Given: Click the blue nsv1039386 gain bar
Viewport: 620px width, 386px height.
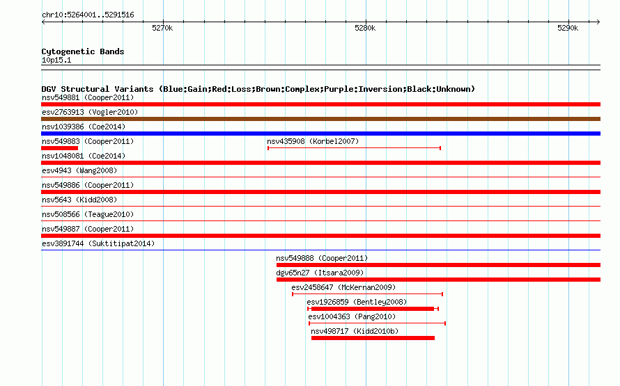Looking at the screenshot, I should tap(320, 134).
